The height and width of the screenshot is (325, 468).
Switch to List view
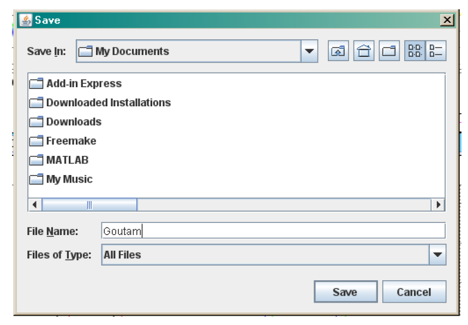[x=415, y=51]
